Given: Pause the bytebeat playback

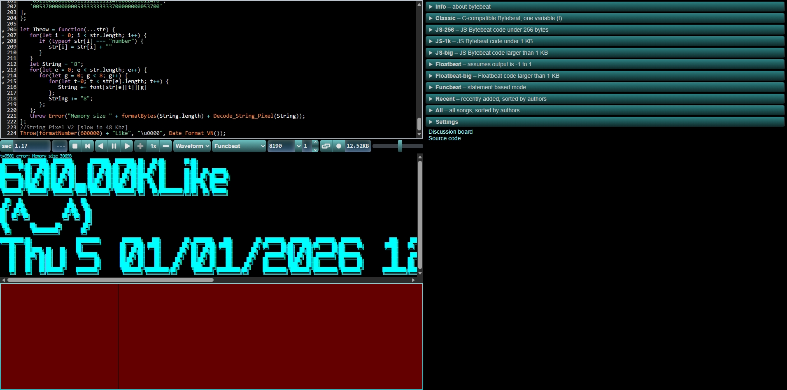Looking at the screenshot, I should click(114, 146).
